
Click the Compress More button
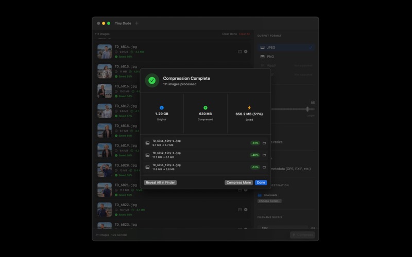[238, 182]
